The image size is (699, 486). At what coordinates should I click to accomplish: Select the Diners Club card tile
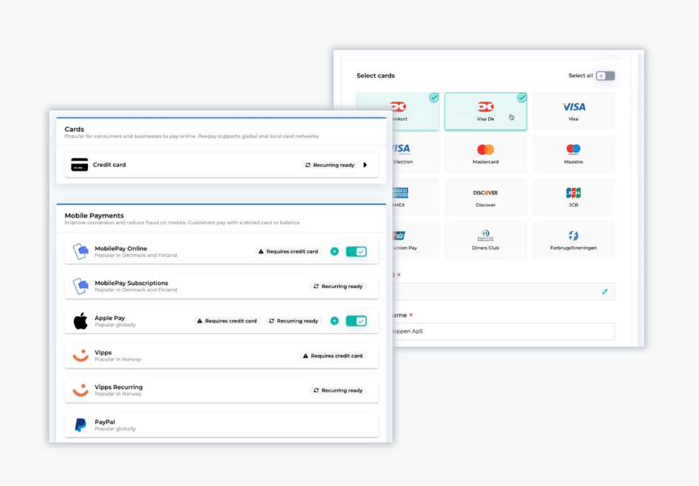[485, 240]
